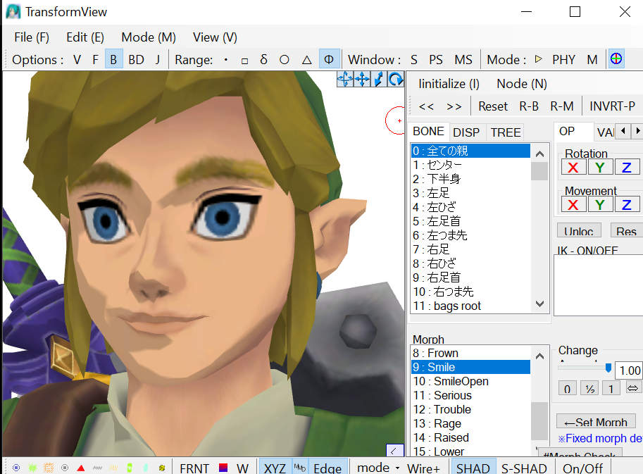Click the left tab-scroll arrow beside VAI

(623, 131)
